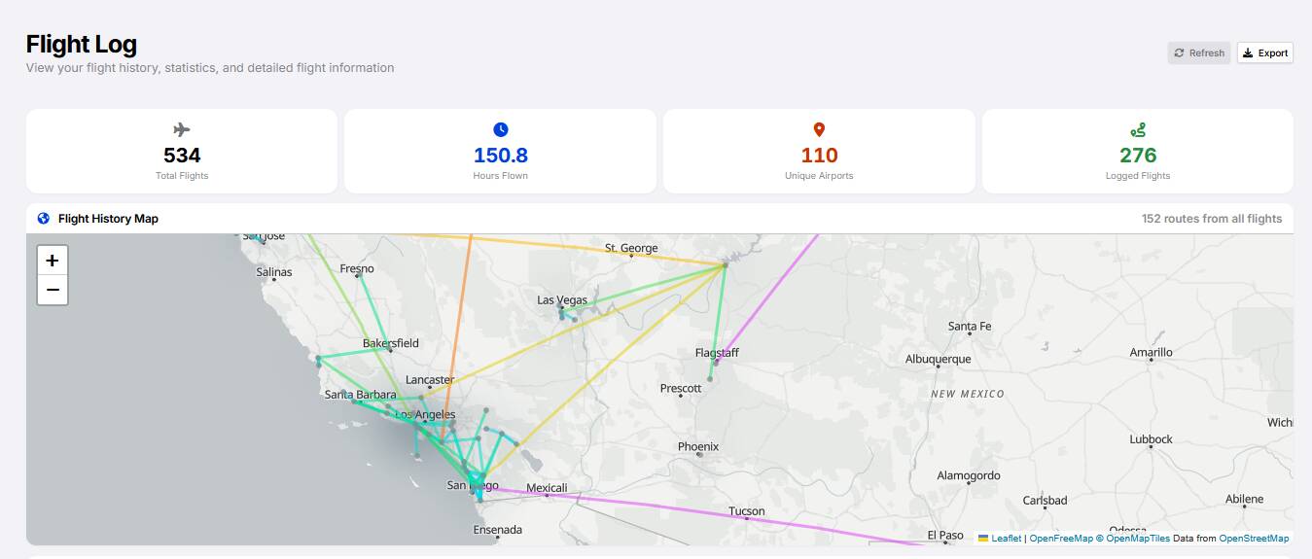The width and height of the screenshot is (1312, 559).
Task: Click the export download icon
Action: pos(1248,53)
